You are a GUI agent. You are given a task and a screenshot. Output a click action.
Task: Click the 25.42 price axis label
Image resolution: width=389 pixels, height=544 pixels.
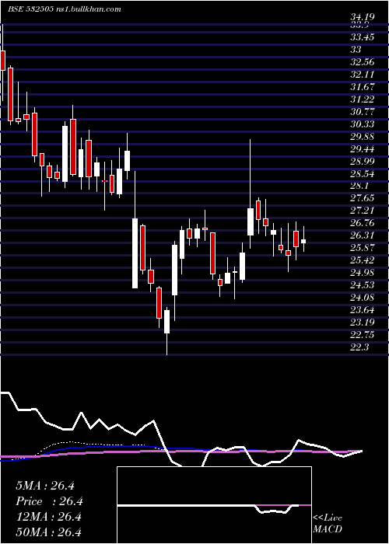tap(363, 260)
